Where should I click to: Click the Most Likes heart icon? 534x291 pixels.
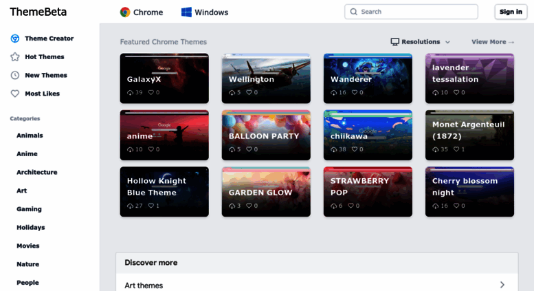15,94
